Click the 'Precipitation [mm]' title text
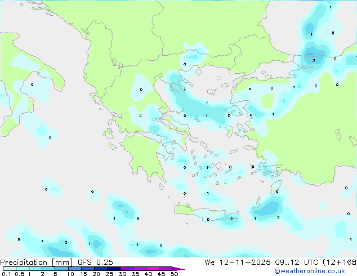357x276 pixels. [37, 262]
